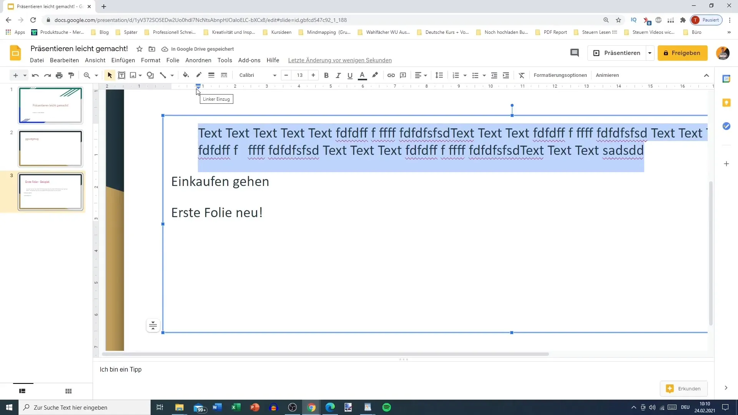
Task: Open Spotify from the taskbar
Action: click(x=387, y=407)
